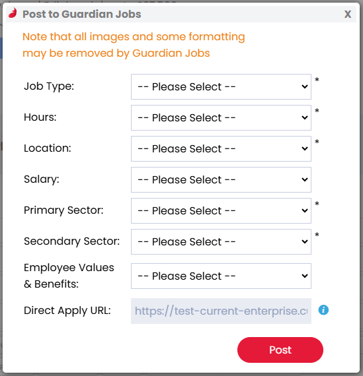Open the Employee Values & Benefits dropdown
Image resolution: width=363 pixels, height=376 pixels.
(221, 276)
